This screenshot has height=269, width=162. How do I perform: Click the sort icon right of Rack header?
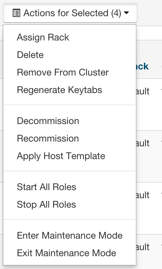coord(161,66)
